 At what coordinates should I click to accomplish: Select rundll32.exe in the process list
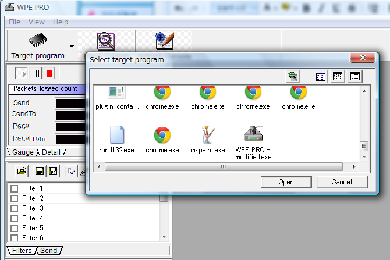[x=116, y=136]
